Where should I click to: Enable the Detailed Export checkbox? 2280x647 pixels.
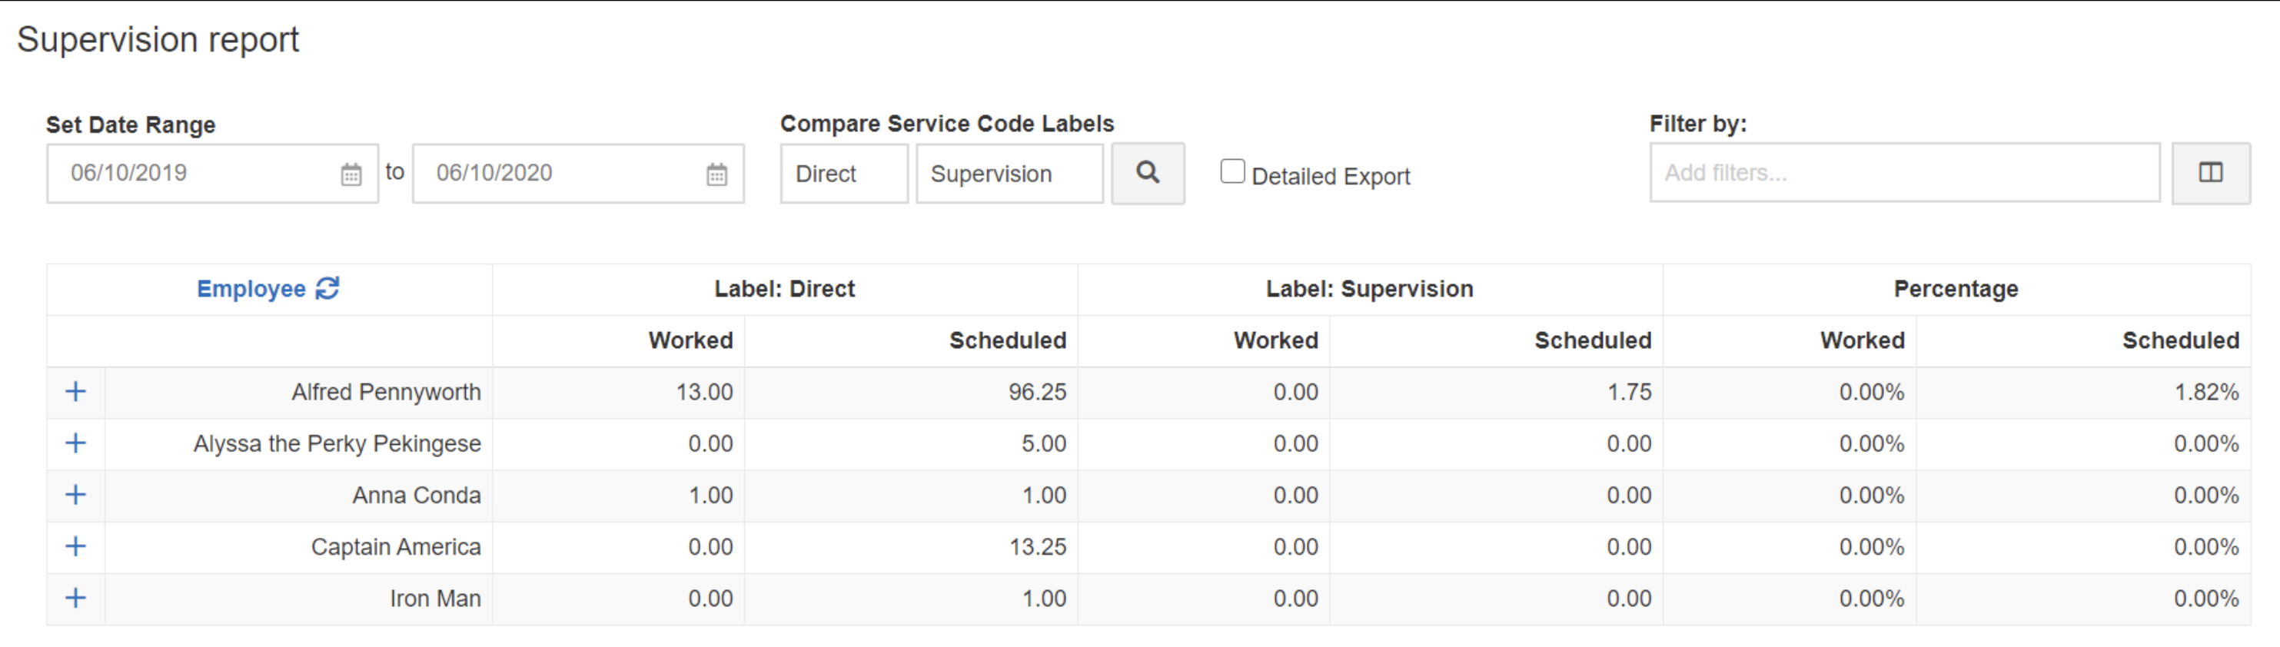(1232, 171)
